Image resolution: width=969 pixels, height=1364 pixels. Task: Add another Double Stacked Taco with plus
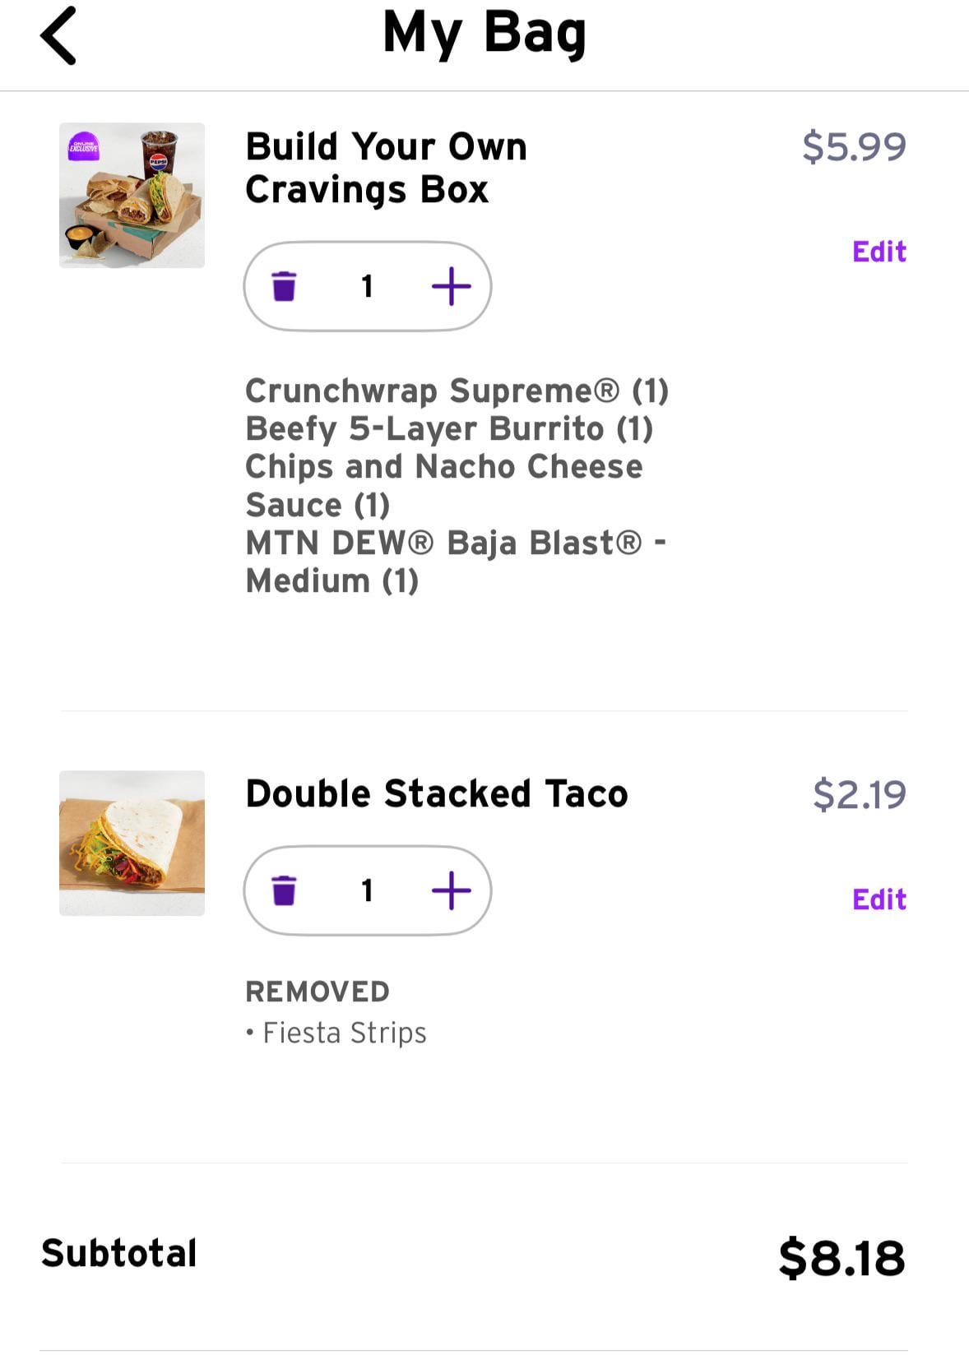pyautogui.click(x=451, y=890)
